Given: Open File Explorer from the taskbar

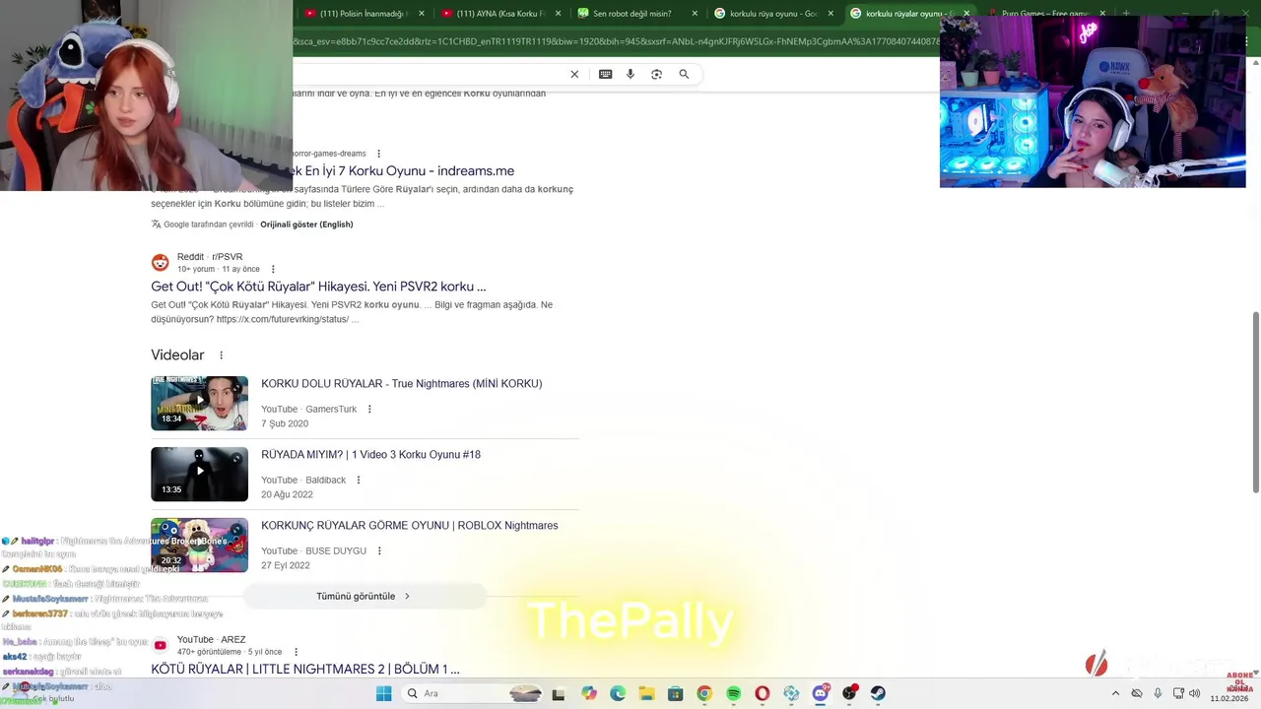Looking at the screenshot, I should coord(646,693).
